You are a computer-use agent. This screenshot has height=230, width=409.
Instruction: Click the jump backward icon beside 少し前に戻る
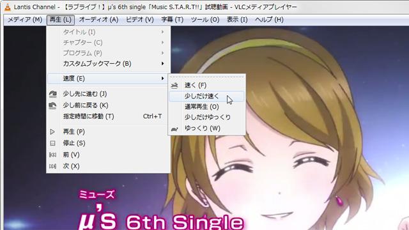coord(52,105)
